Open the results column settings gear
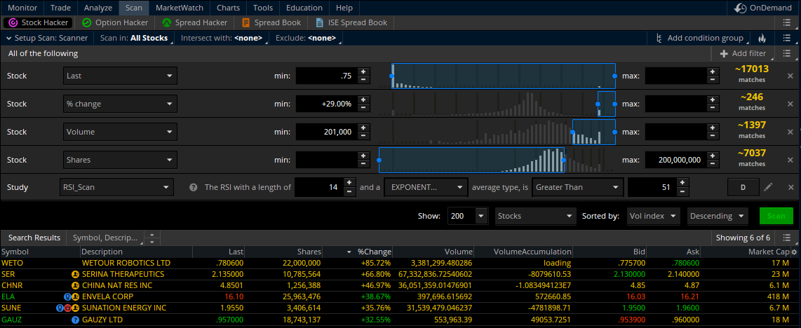This screenshot has width=801, height=328. coord(795,252)
